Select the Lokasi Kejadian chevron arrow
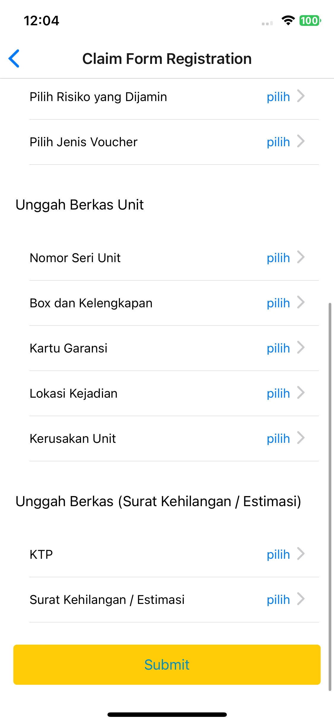 click(301, 393)
